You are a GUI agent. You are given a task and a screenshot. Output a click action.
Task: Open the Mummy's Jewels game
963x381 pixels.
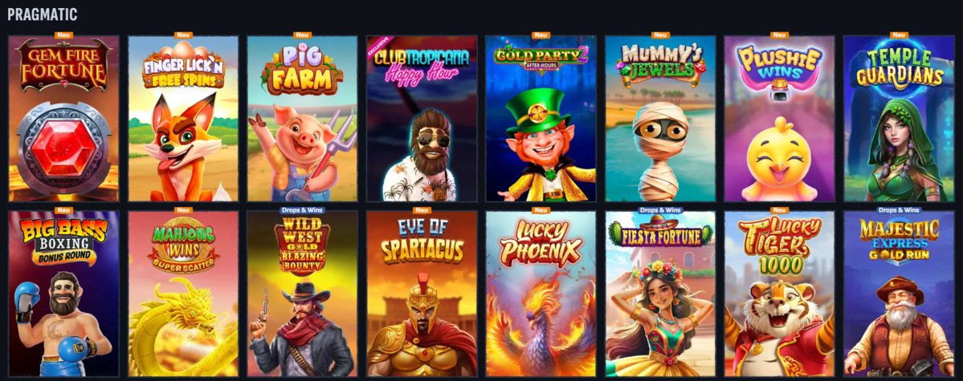tap(660, 119)
